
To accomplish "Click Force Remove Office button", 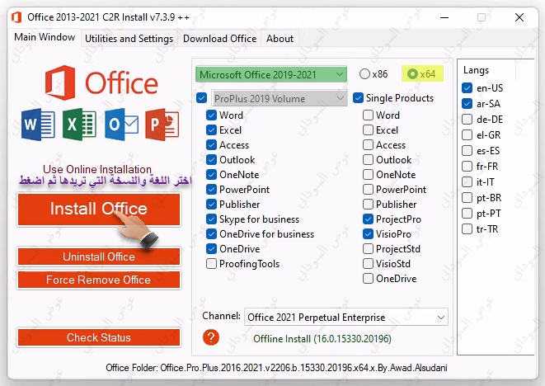I will [99, 280].
